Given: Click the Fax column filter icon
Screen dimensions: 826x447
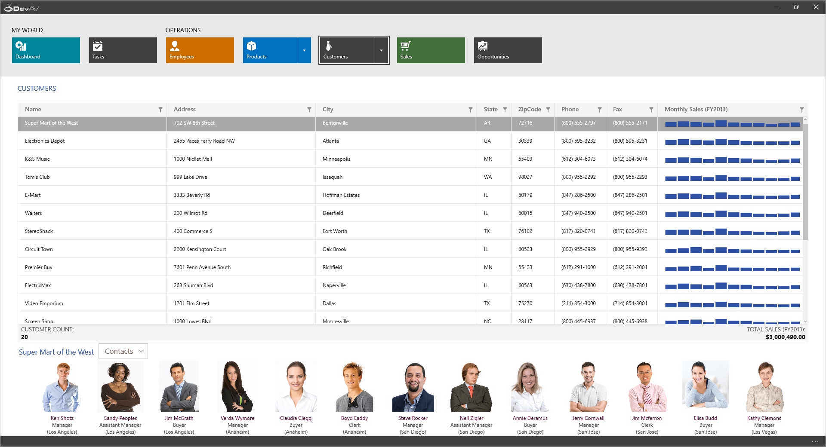Looking at the screenshot, I should tap(651, 110).
